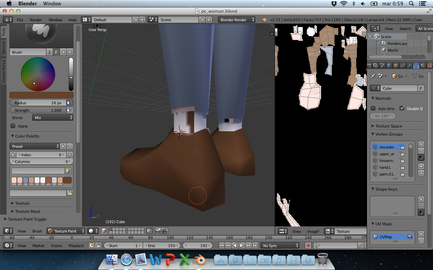The width and height of the screenshot is (433, 270).
Task: Open the Object Constraints chain-link tab
Action: pyautogui.click(x=403, y=65)
